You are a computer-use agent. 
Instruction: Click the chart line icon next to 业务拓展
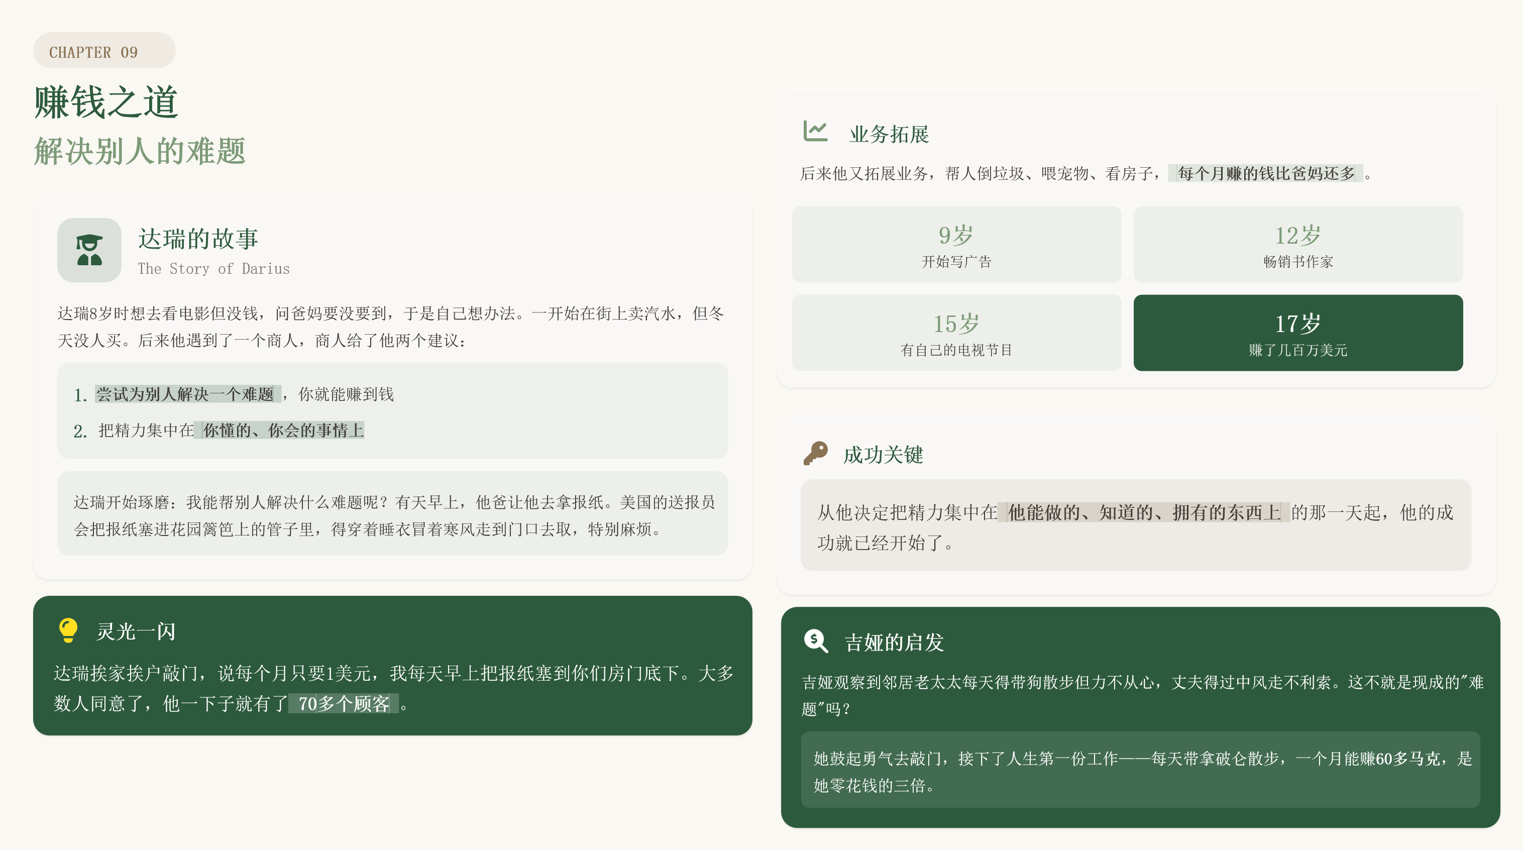click(x=815, y=131)
